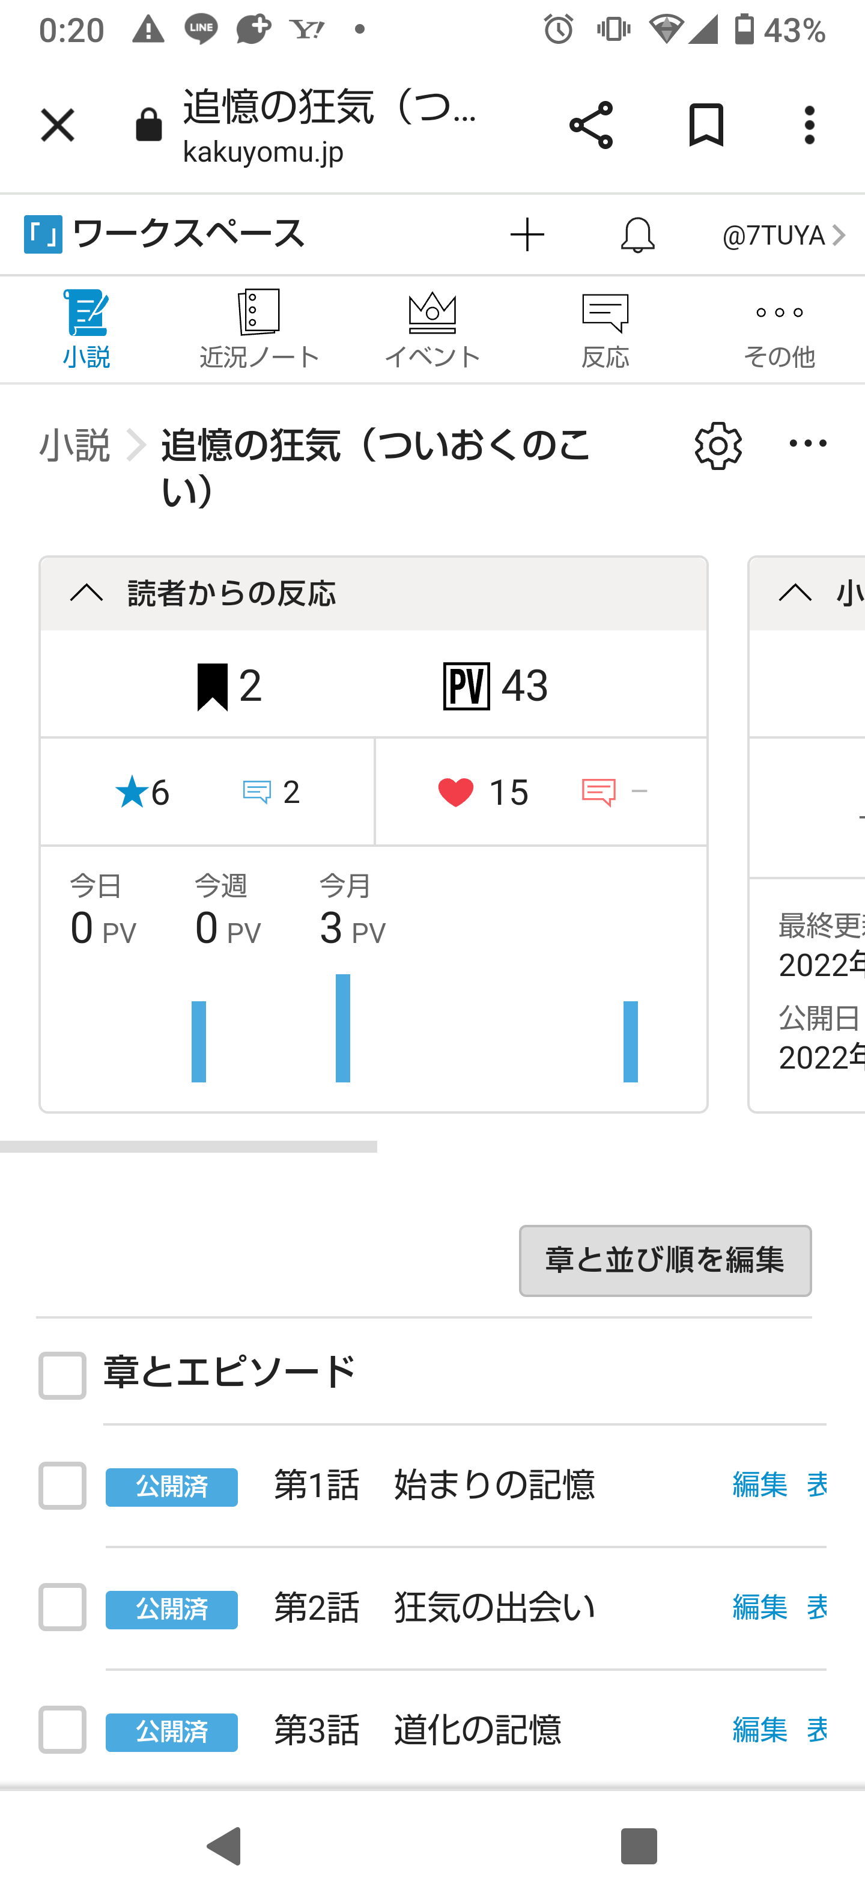Bookmark this page with the bookmark icon

click(x=705, y=125)
